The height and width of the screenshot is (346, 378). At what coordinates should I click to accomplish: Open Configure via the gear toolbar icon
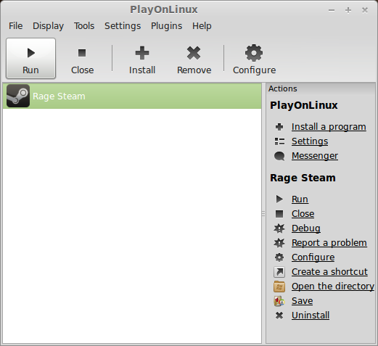tap(254, 53)
